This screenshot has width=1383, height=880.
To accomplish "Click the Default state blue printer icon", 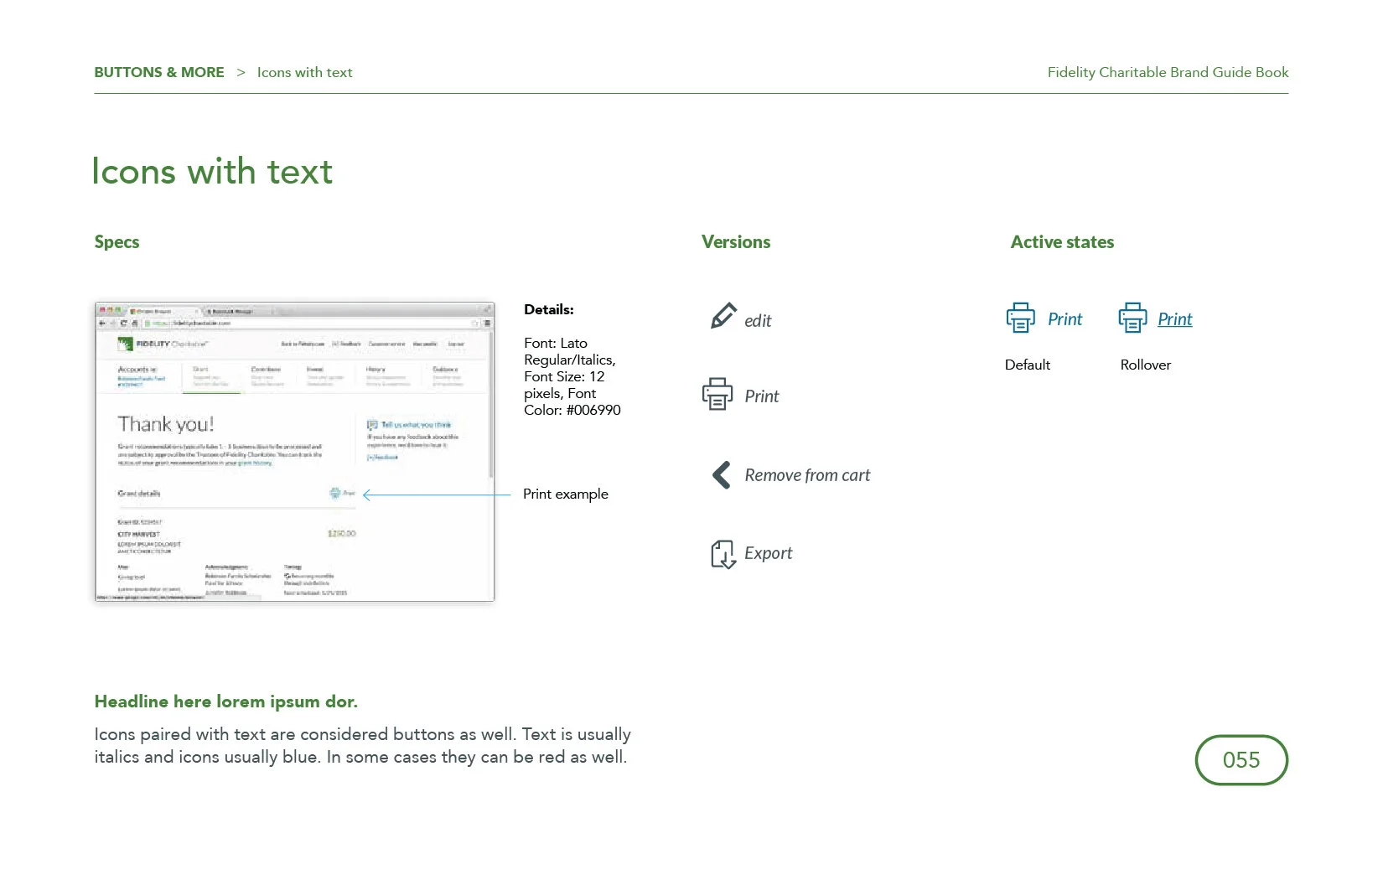I will click(x=1021, y=318).
